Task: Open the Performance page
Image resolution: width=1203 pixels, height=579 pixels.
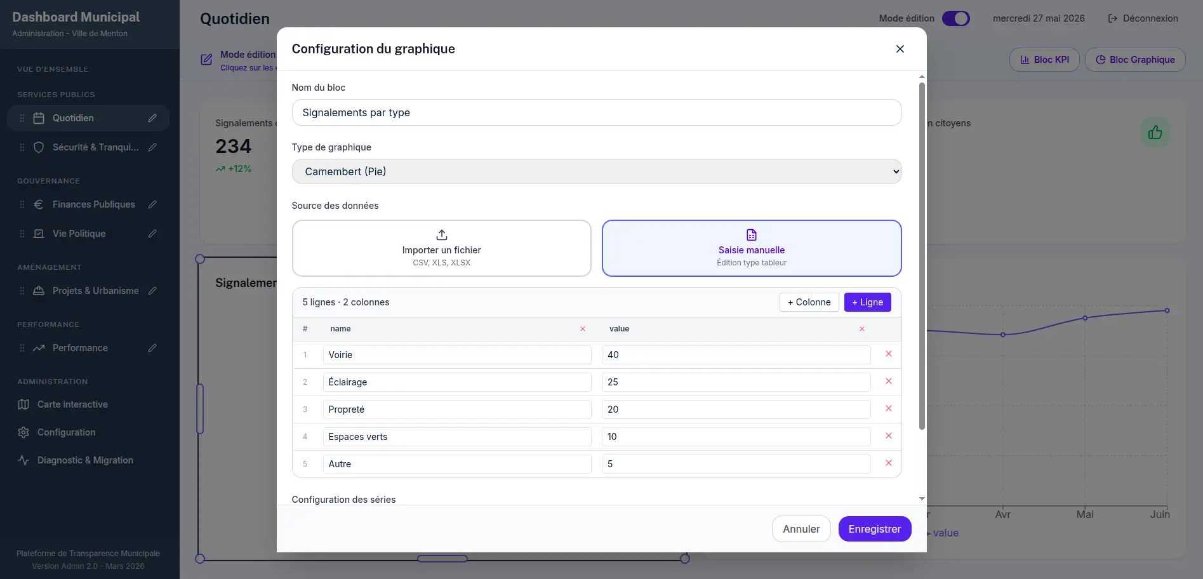Action: point(88,348)
